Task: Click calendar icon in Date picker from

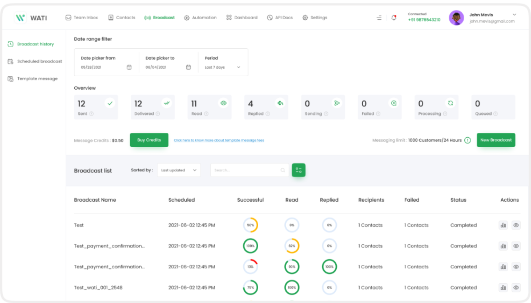Action: click(x=129, y=67)
